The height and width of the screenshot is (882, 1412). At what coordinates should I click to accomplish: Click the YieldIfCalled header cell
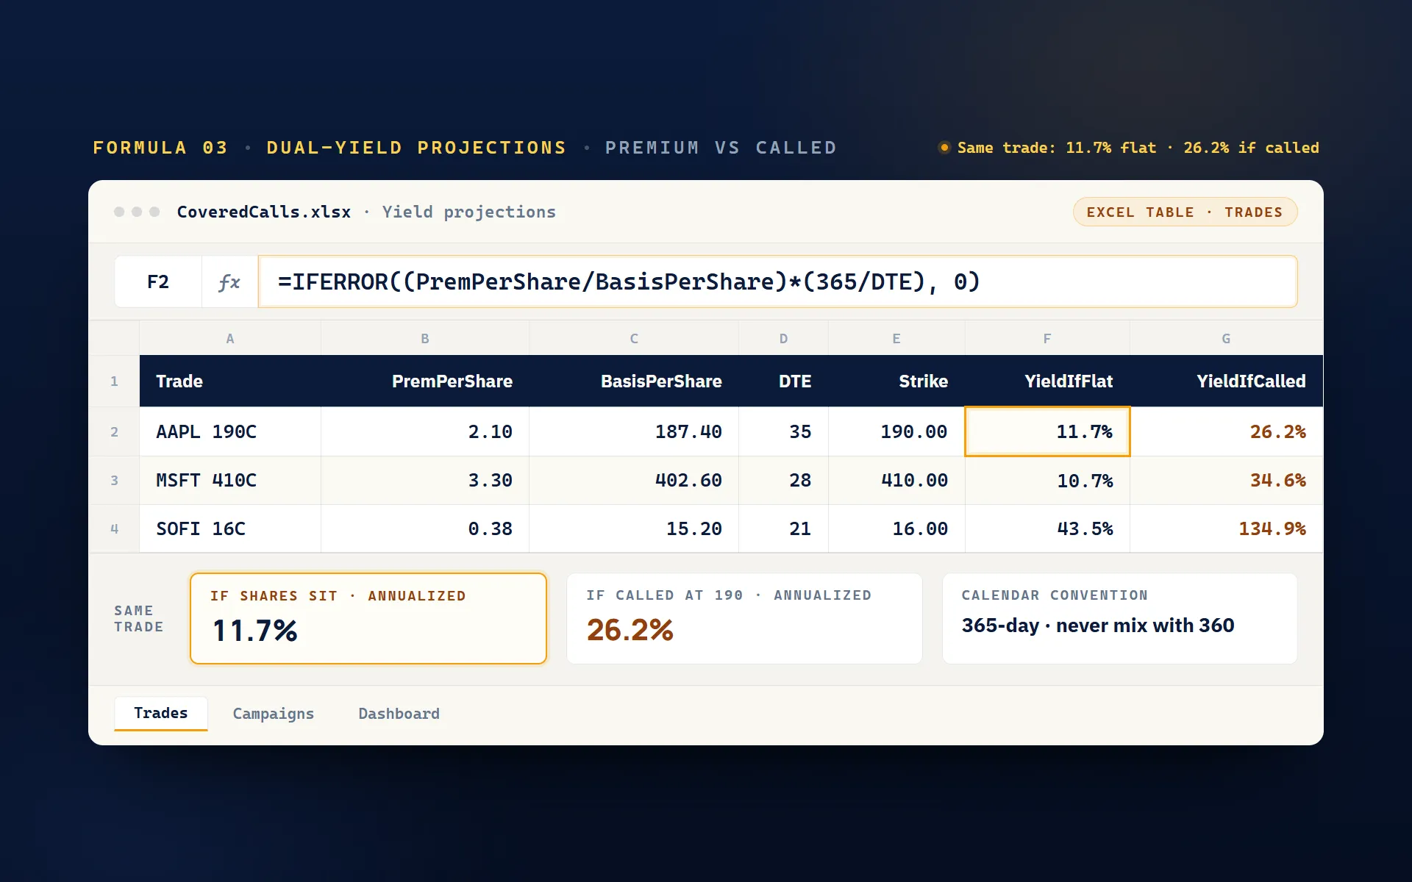tap(1226, 381)
